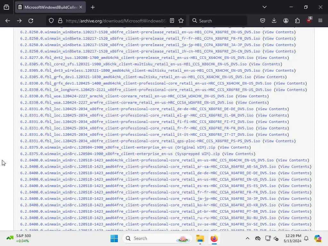Open the Windows Start menu

point(114,238)
